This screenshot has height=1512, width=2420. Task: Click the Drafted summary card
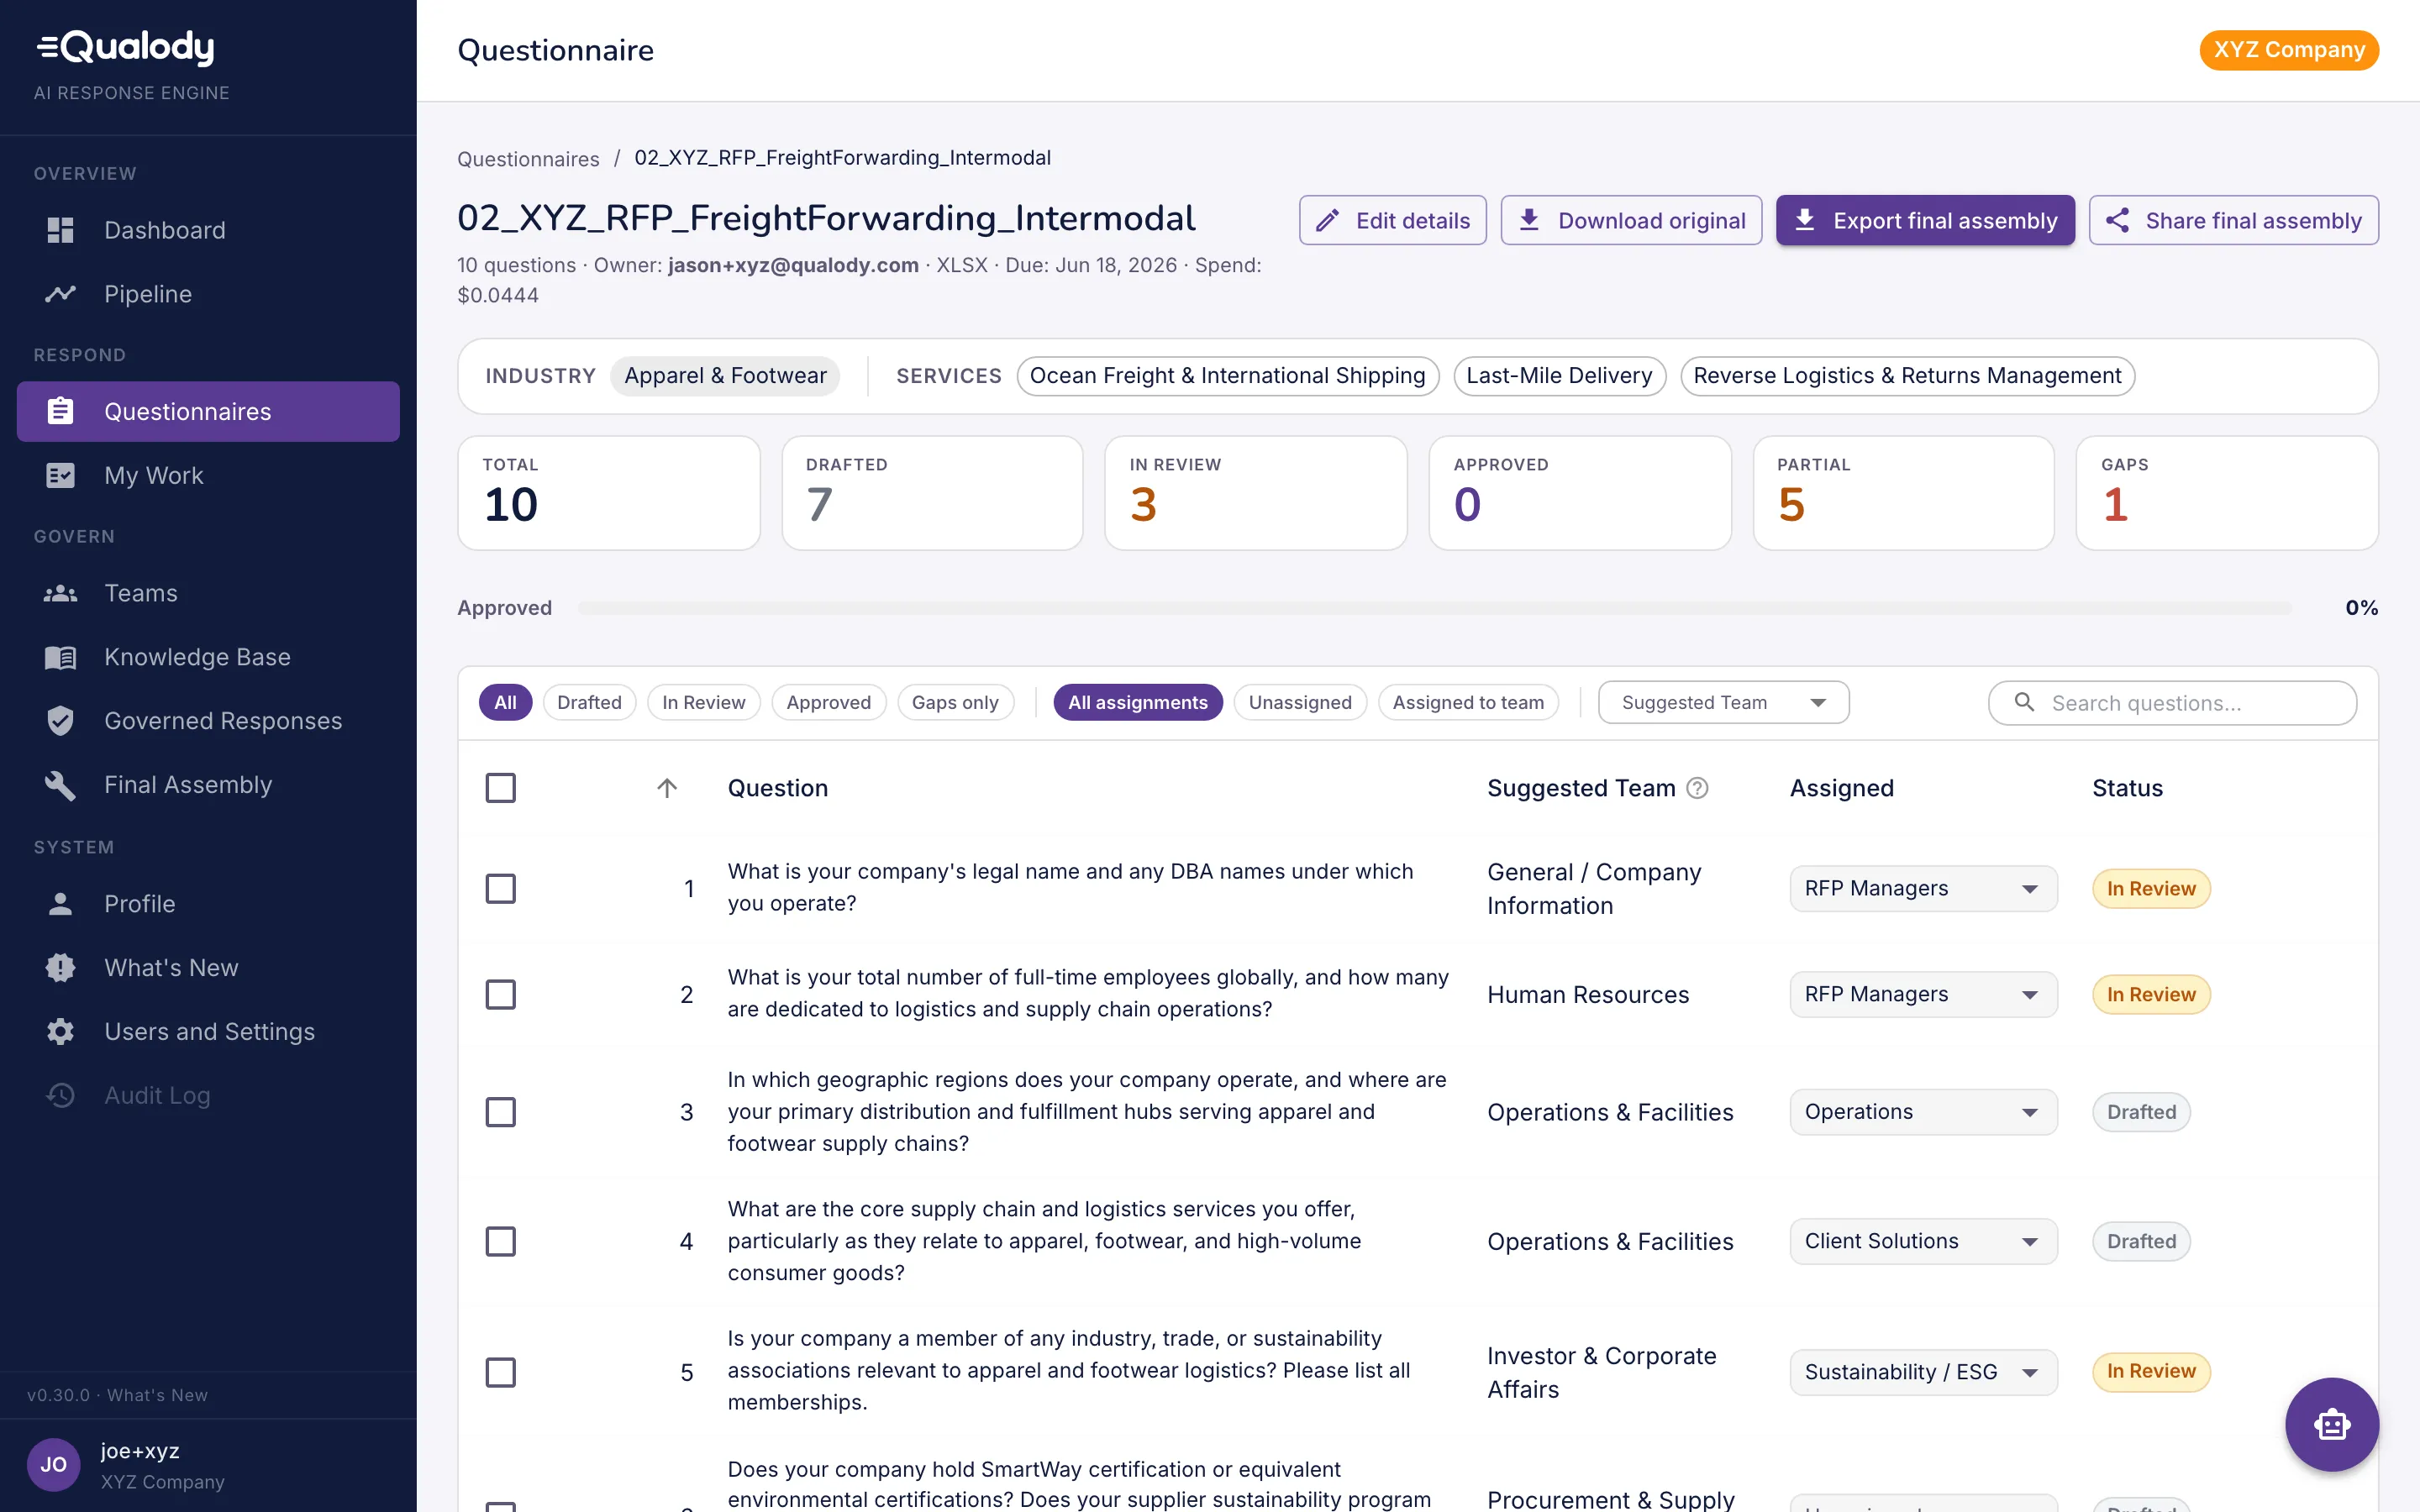[x=932, y=493]
